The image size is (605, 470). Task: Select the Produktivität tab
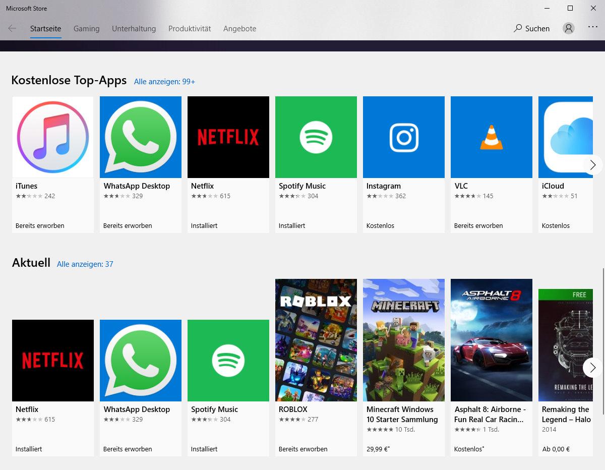(190, 29)
